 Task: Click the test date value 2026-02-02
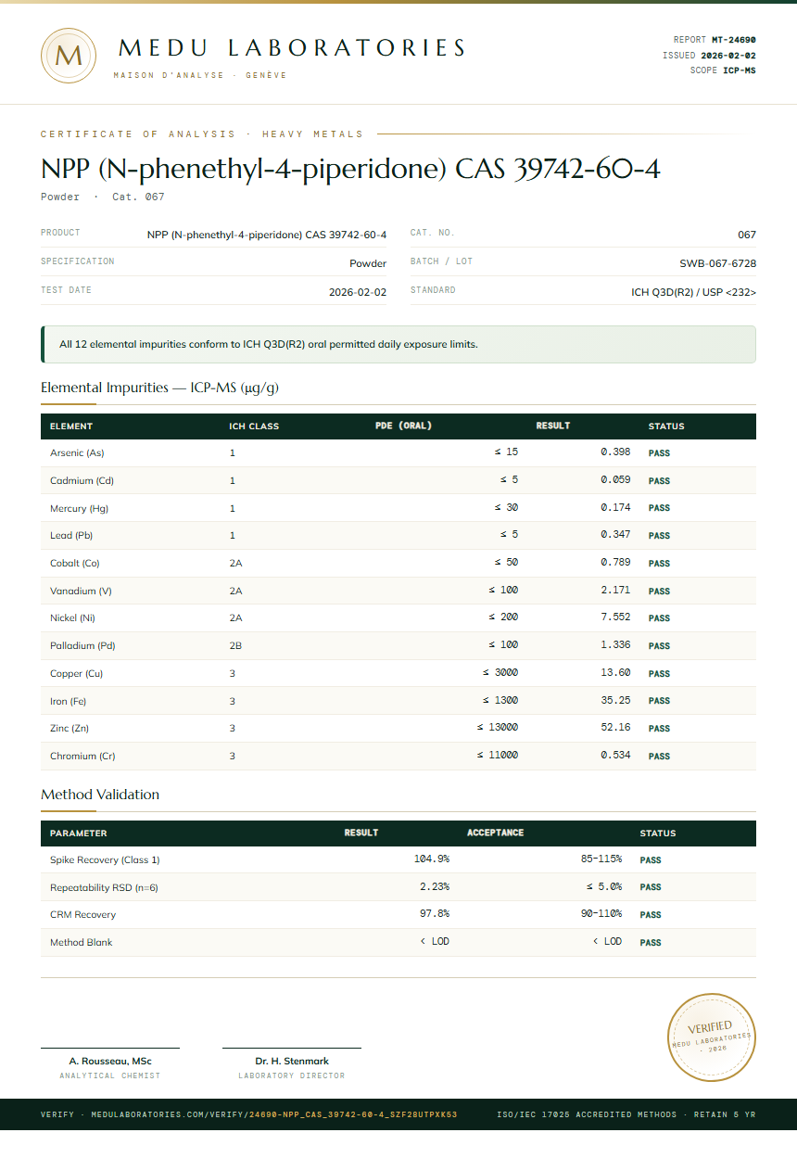(x=358, y=292)
